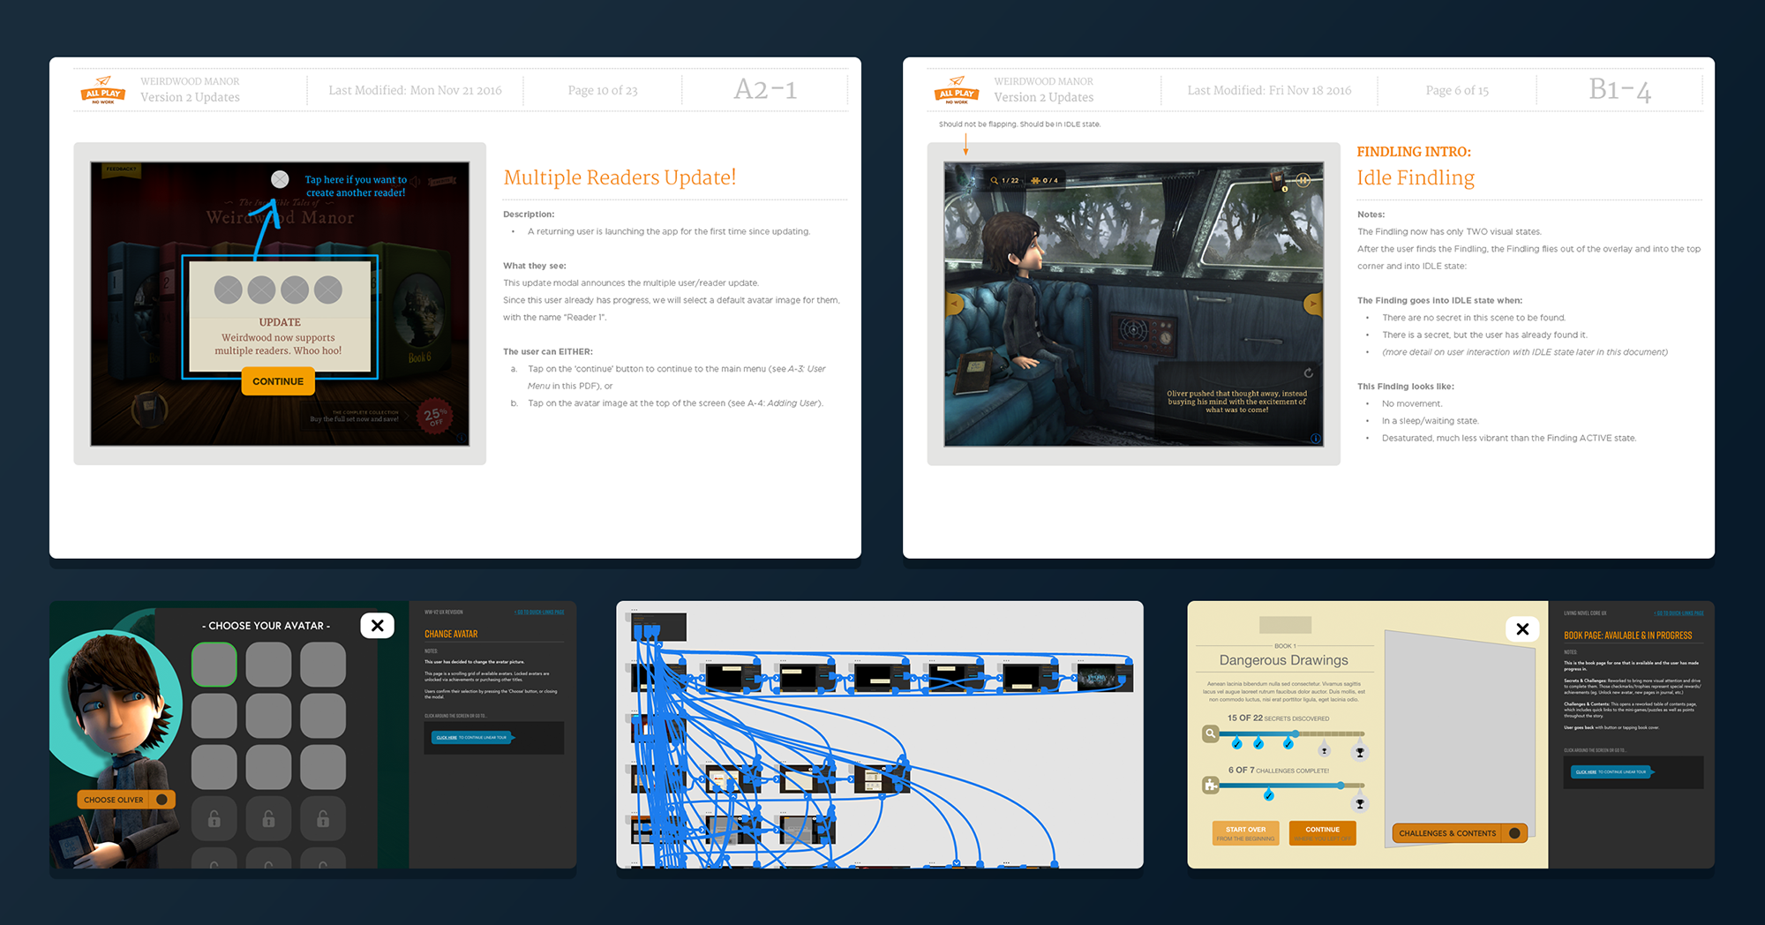Image resolution: width=1765 pixels, height=925 pixels.
Task: Click the third locked avatar tile
Action: tap(323, 818)
